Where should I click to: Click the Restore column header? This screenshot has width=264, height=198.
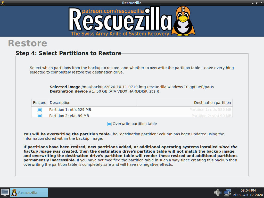pyautogui.click(x=39, y=103)
